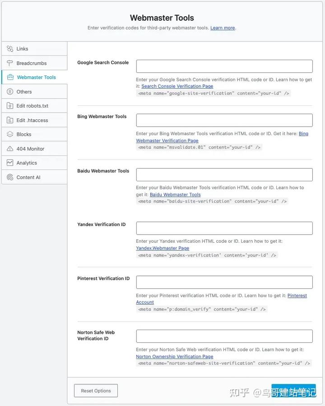This screenshot has width=325, height=406.
Task: Follow the Learn more link
Action: coord(223,28)
